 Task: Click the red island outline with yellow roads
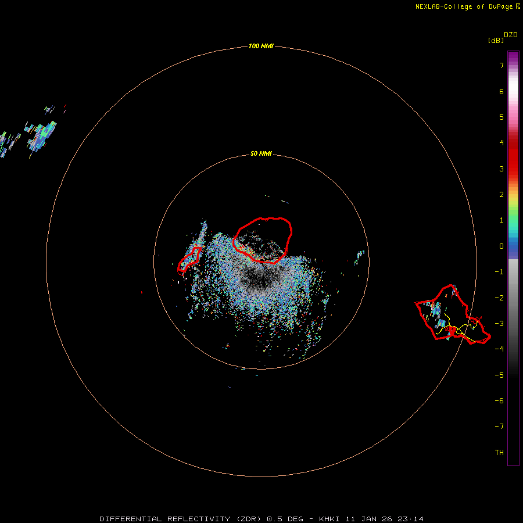(x=453, y=314)
